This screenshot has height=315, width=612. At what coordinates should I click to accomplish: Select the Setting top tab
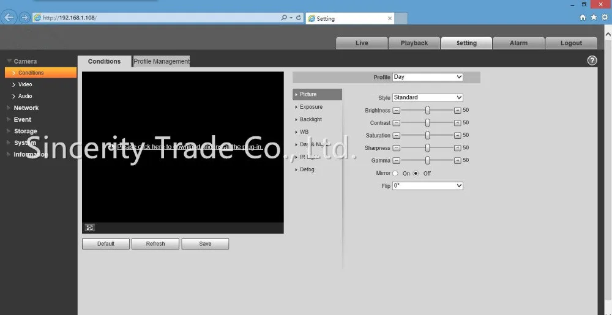click(x=466, y=43)
